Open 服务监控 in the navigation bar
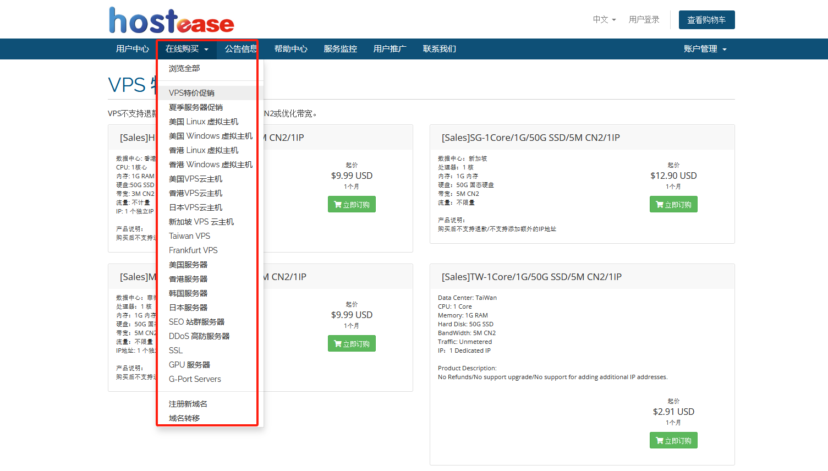The height and width of the screenshot is (471, 828). click(x=340, y=49)
